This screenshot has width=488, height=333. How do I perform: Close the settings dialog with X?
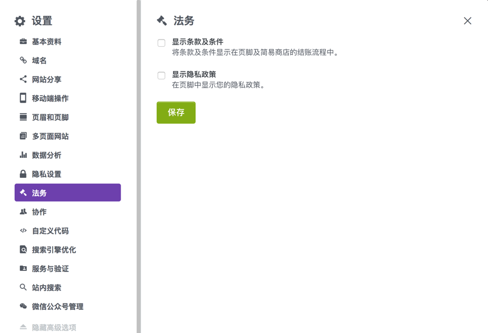(x=467, y=21)
